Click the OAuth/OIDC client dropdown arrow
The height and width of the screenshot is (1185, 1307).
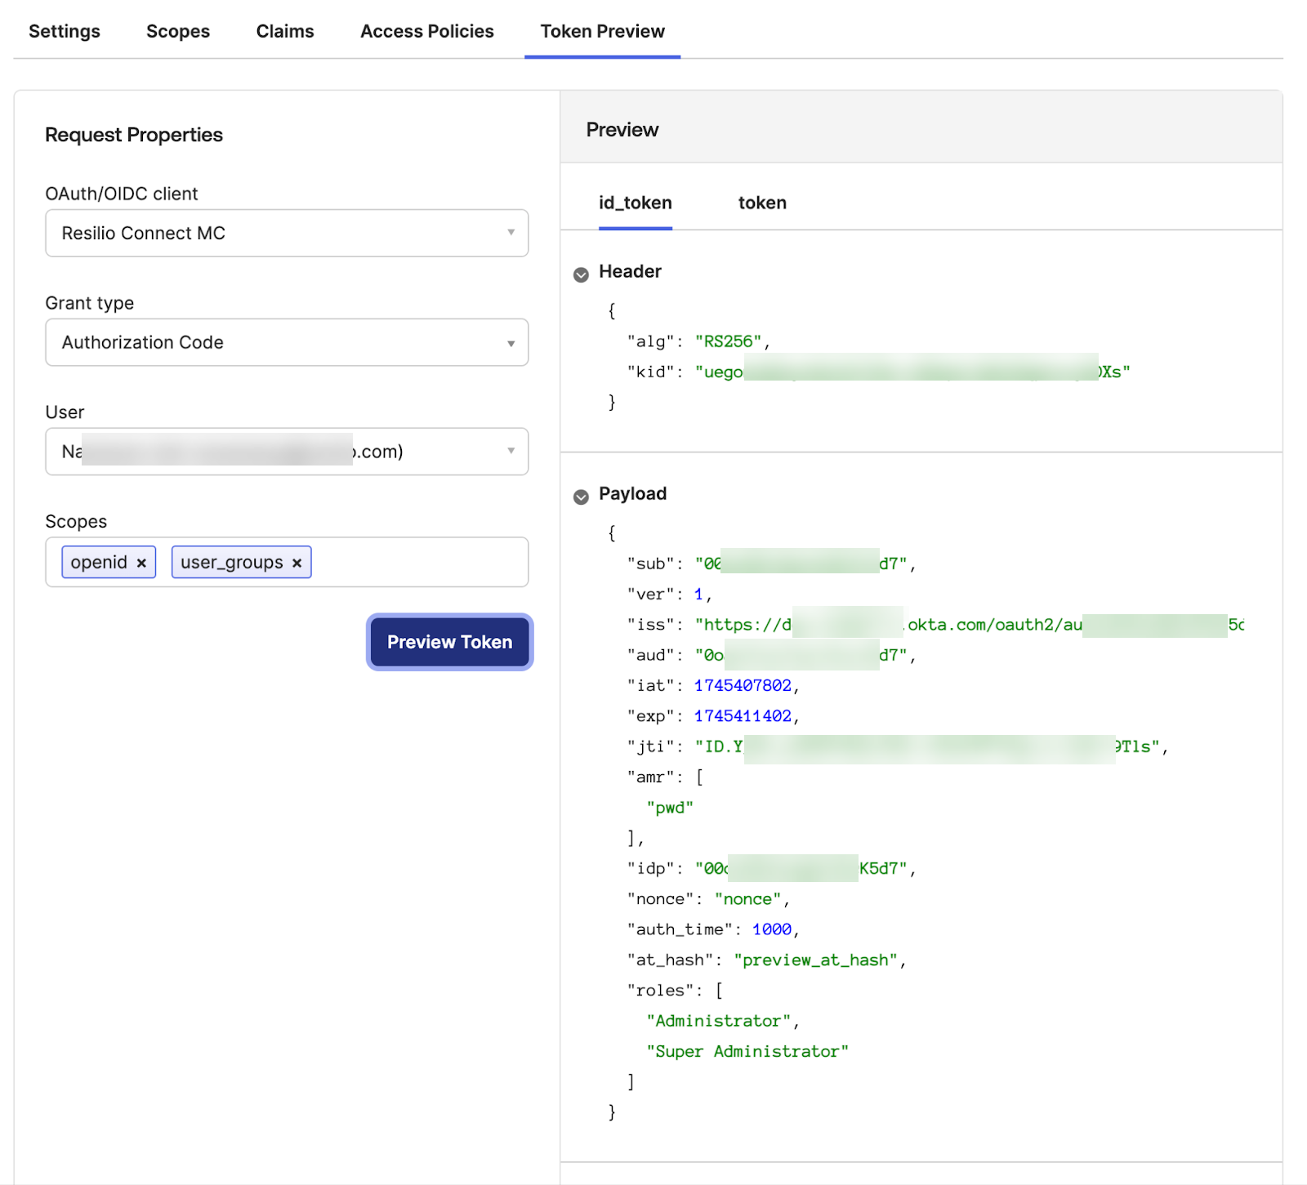[x=511, y=233]
